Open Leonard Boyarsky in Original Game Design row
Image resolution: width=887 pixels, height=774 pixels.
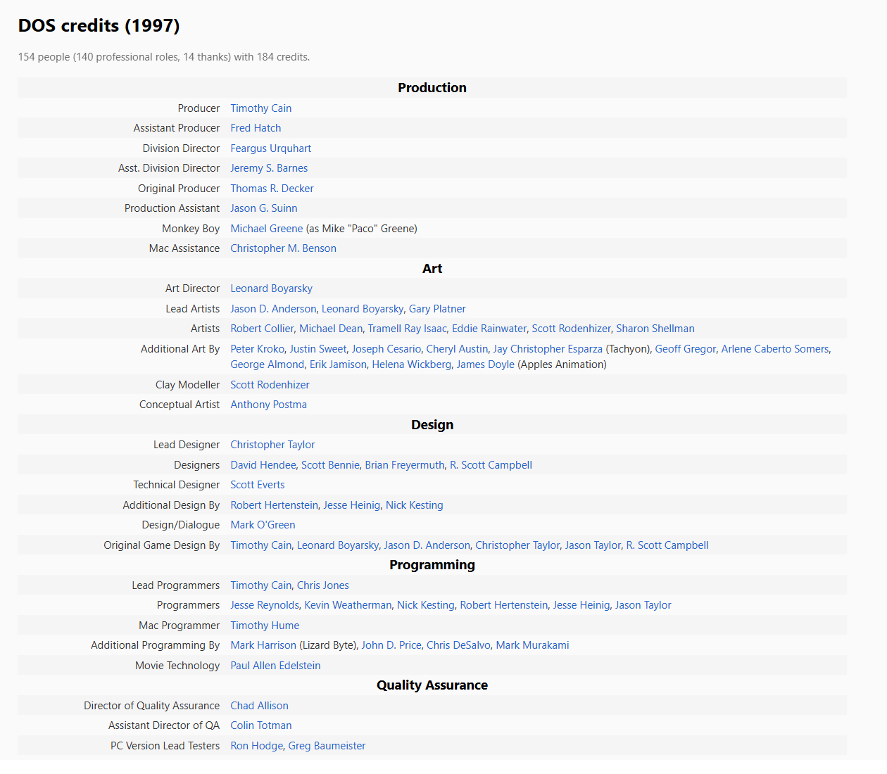coord(337,545)
